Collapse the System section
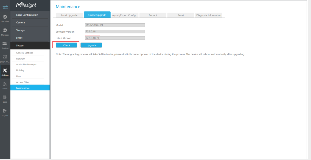This screenshot has height=160, width=311. coord(30,46)
